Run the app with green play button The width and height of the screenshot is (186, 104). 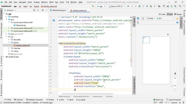(x=128, y=6)
